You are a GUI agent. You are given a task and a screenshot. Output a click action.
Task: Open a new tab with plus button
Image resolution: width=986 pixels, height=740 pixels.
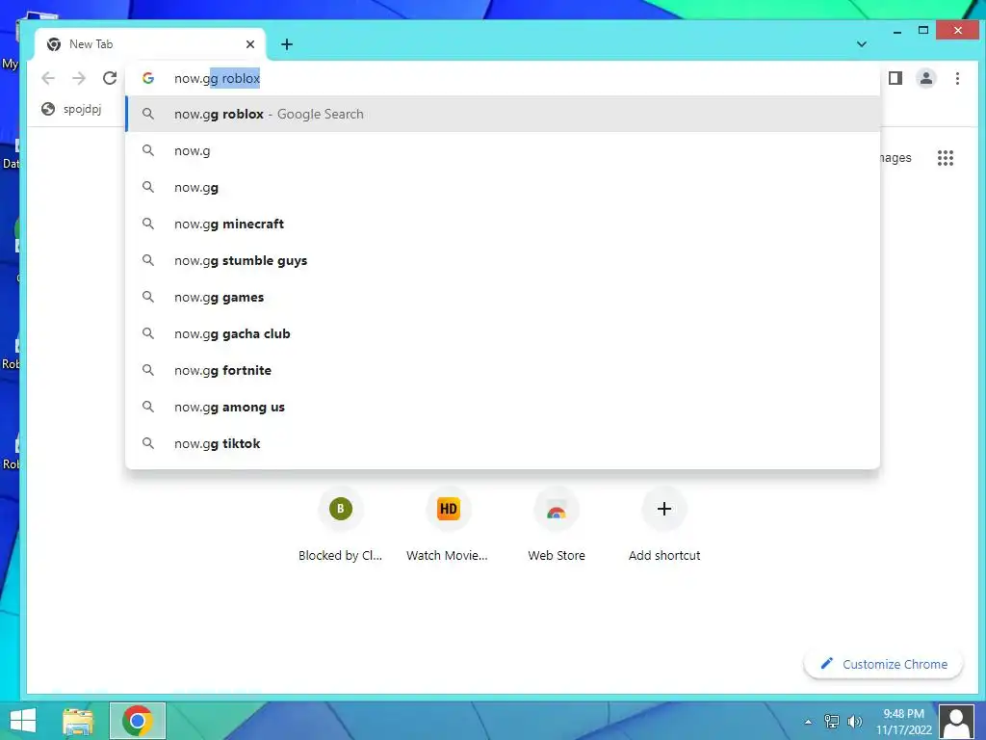tap(287, 44)
